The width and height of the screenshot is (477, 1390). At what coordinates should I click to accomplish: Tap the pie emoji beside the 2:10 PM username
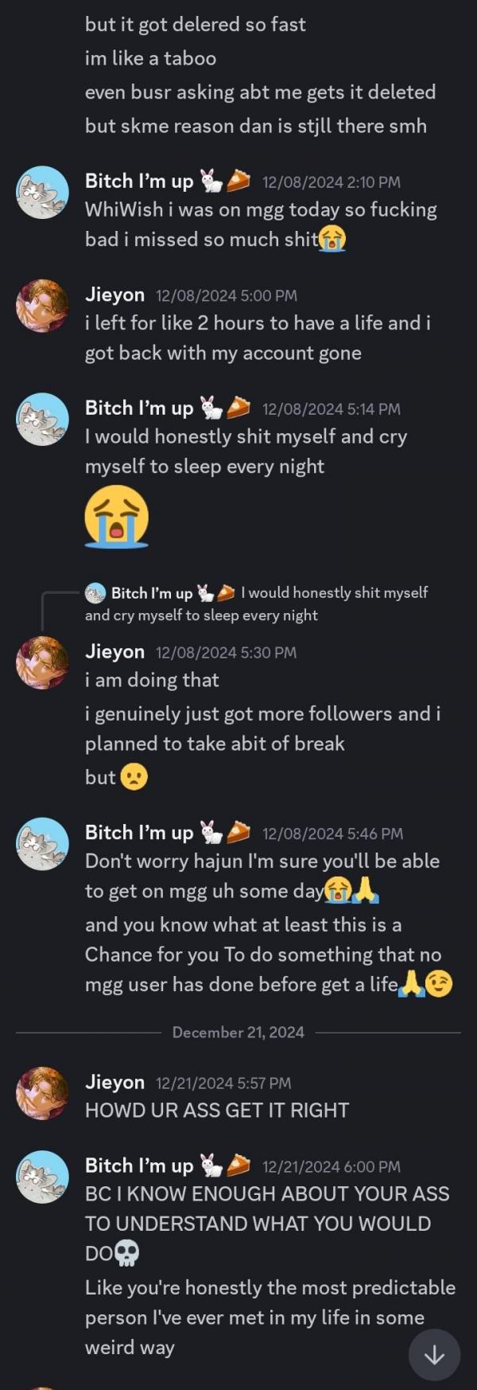[238, 182]
